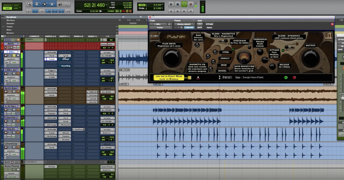Viewport: 344px width, 180px height.
Task: Mute the 1.808.L track
Action: point(18,55)
